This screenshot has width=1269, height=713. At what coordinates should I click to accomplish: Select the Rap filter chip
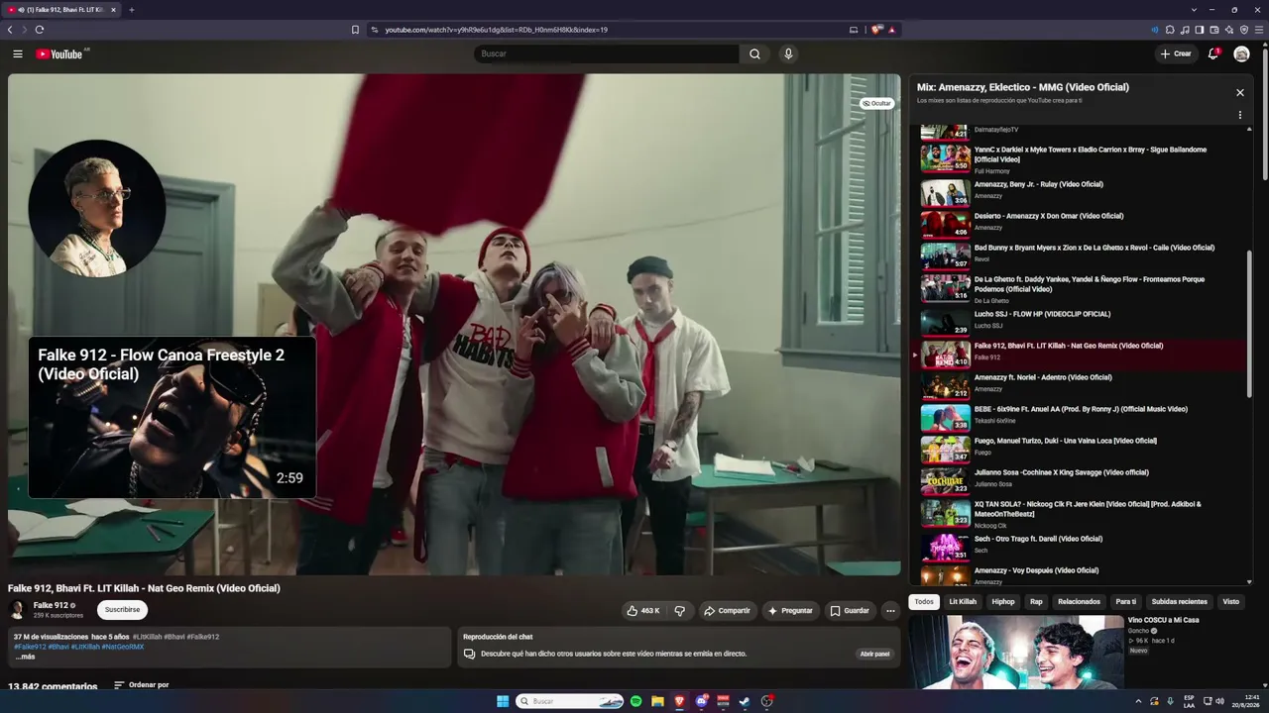1036,601
